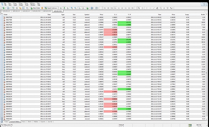Select the trendline drawing tool
The height and width of the screenshot is (127, 209).
tap(154, 8)
